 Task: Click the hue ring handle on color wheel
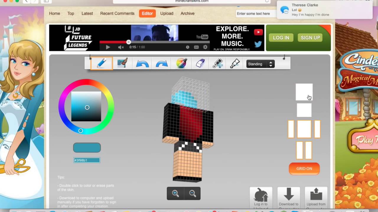pos(81,131)
